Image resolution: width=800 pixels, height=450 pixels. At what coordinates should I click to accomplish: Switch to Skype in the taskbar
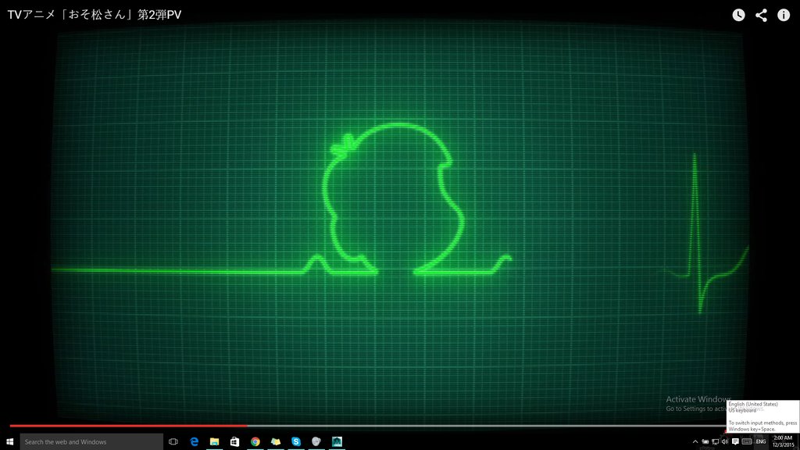(296, 441)
